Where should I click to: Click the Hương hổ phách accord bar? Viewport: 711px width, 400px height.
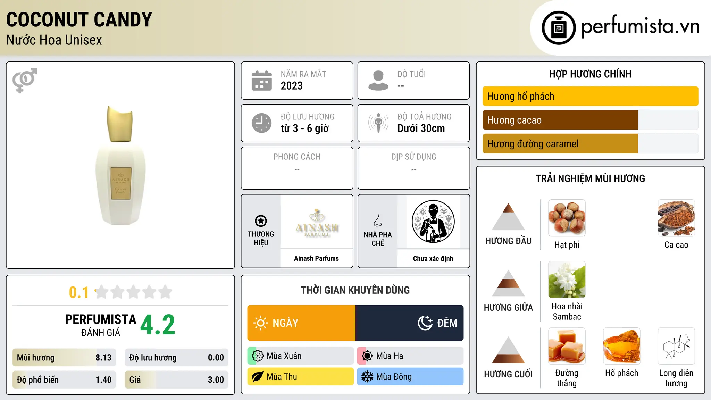tap(591, 96)
